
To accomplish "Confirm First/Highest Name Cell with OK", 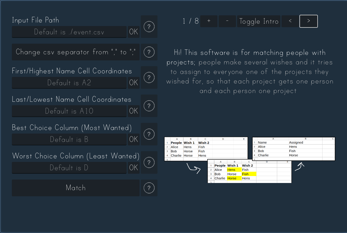I will tap(134, 83).
